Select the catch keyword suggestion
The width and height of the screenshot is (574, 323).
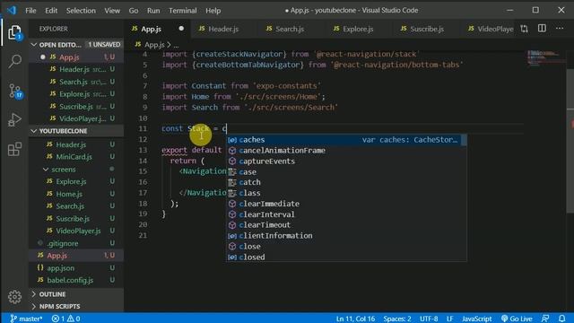pyautogui.click(x=346, y=182)
